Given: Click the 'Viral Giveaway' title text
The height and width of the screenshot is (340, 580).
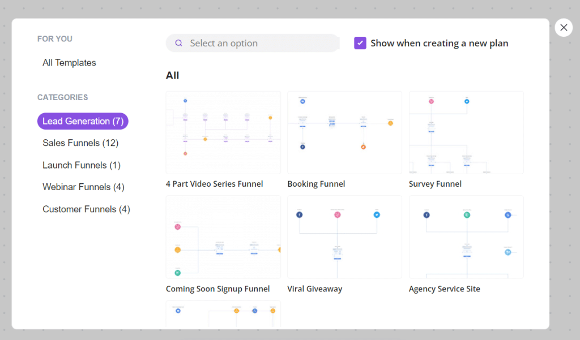Looking at the screenshot, I should (315, 289).
